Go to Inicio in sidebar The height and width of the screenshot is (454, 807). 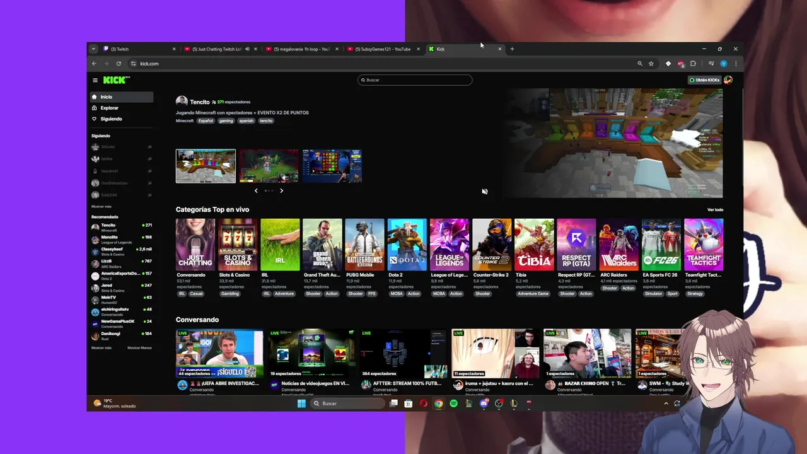121,97
